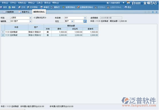Click the locate search icon beside 定位 field

click(85, 21)
